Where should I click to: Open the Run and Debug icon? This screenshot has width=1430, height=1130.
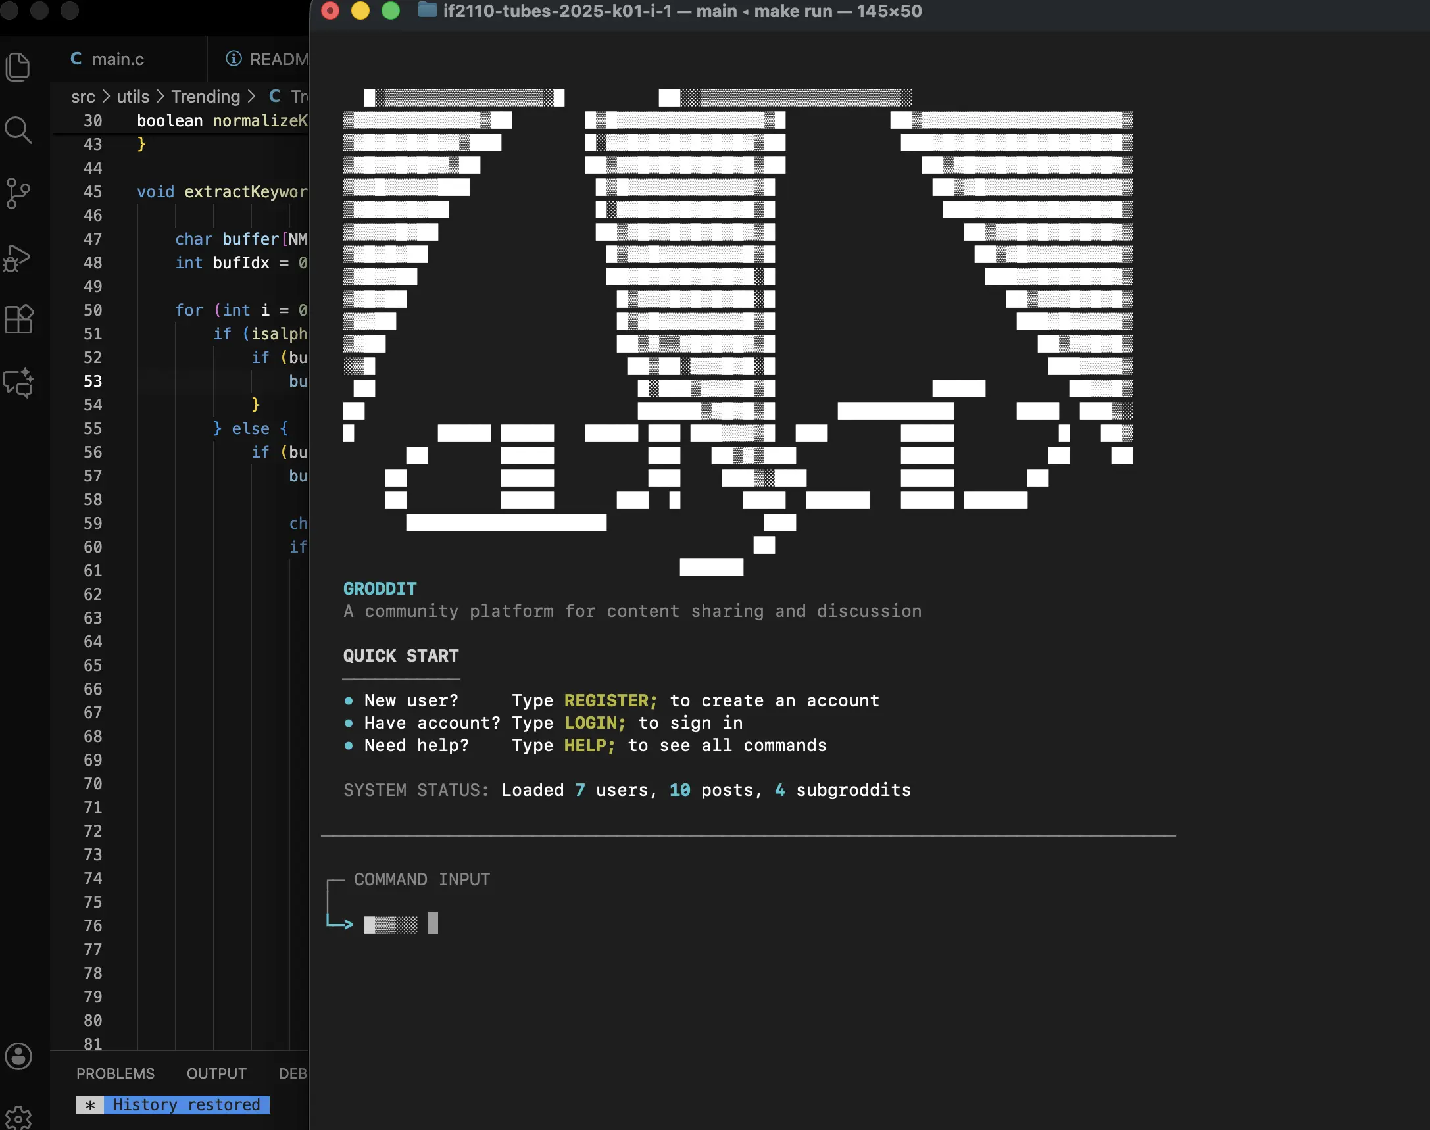18,258
